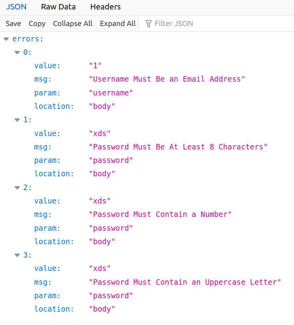Viewport: 294px width, 325px height.
Task: Click the disclosure triangle beside error 3
Action: coord(16,255)
